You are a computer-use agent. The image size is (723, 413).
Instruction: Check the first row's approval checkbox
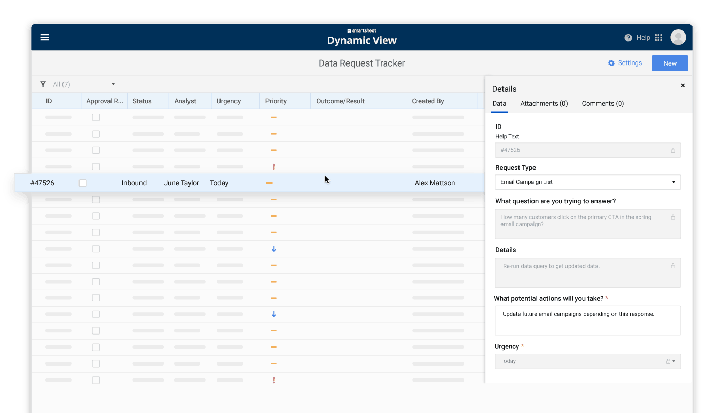pyautogui.click(x=96, y=117)
